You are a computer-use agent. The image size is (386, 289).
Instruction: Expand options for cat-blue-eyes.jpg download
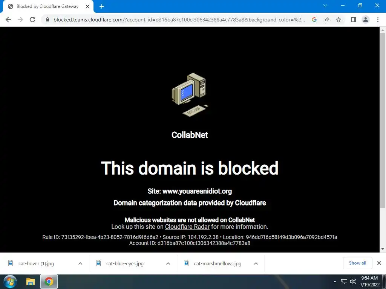[168, 263]
